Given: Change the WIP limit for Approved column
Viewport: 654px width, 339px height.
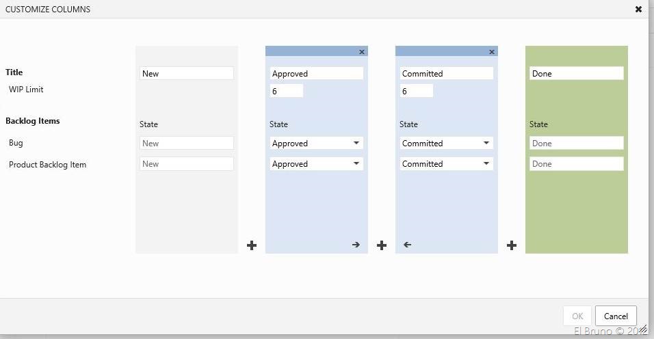Looking at the screenshot, I should [x=286, y=91].
